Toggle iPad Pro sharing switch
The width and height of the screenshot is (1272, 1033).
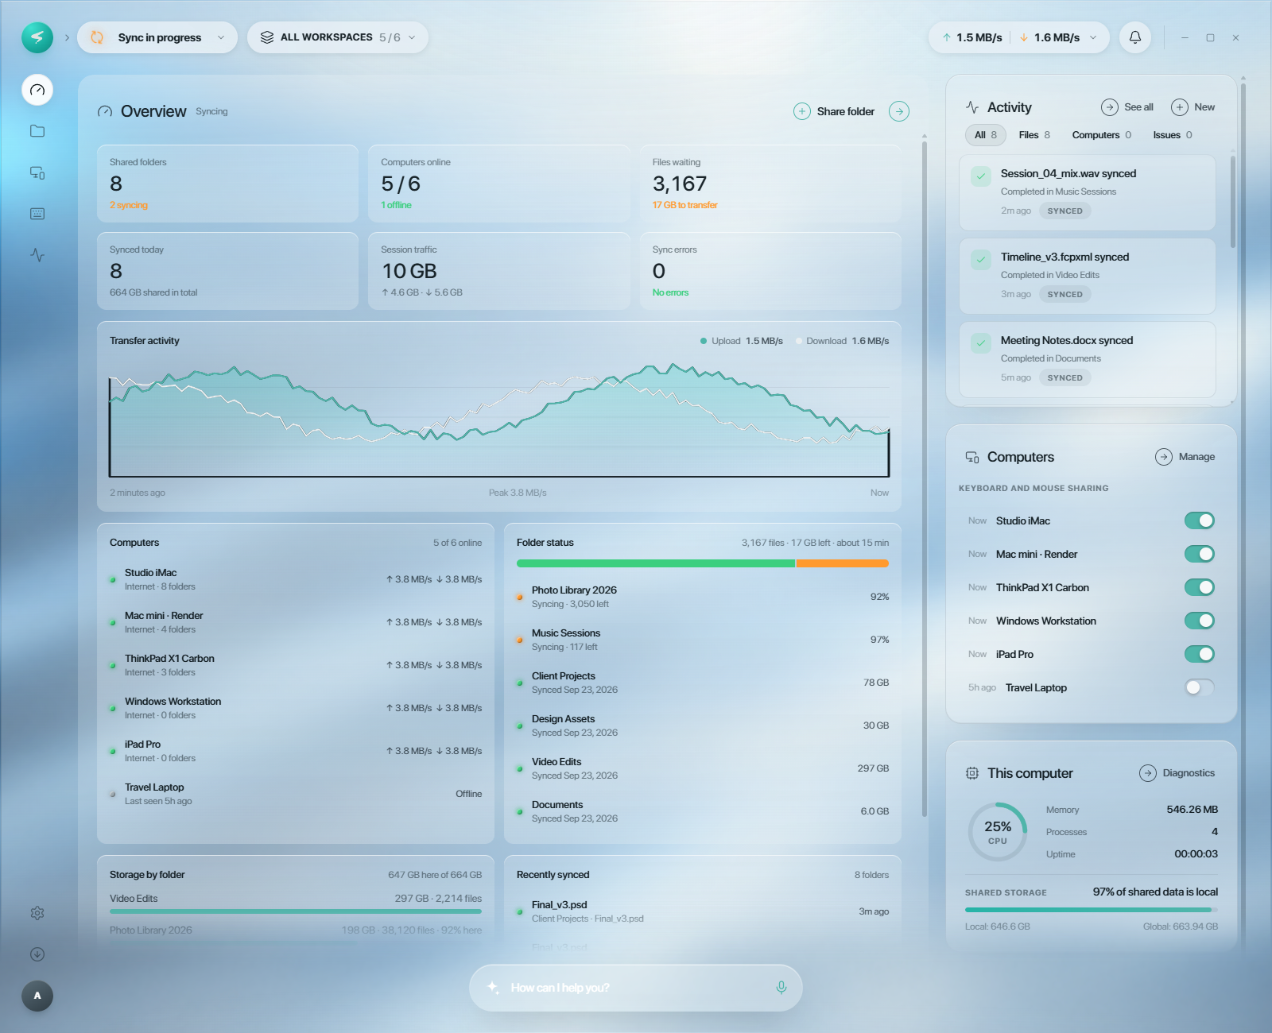pyautogui.click(x=1200, y=654)
